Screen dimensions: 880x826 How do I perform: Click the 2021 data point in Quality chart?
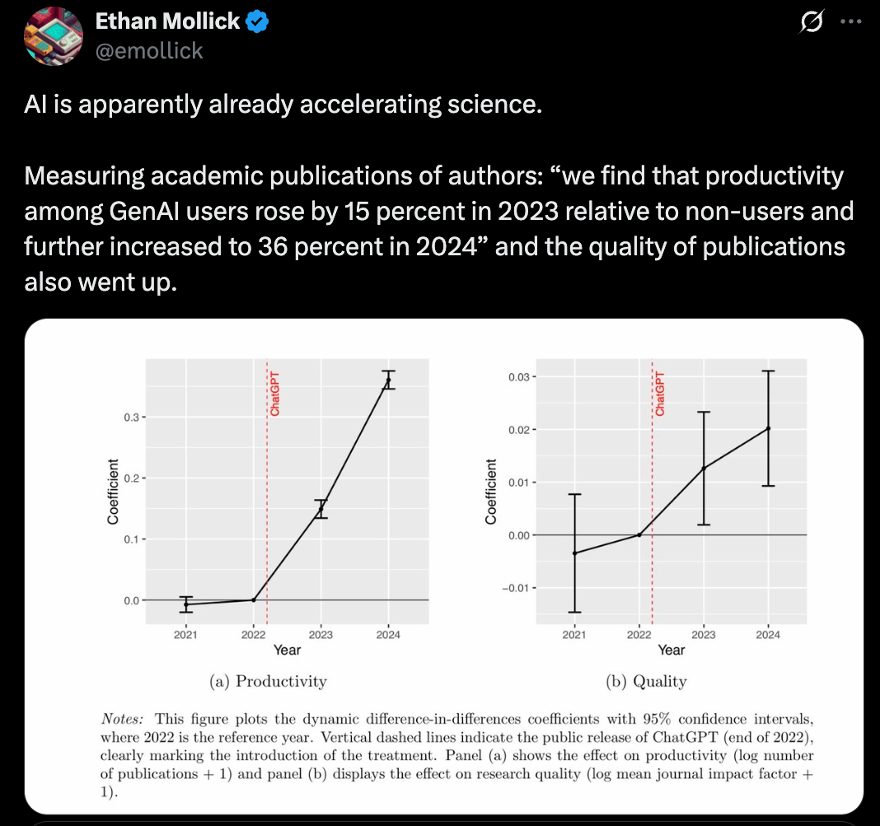pos(574,553)
